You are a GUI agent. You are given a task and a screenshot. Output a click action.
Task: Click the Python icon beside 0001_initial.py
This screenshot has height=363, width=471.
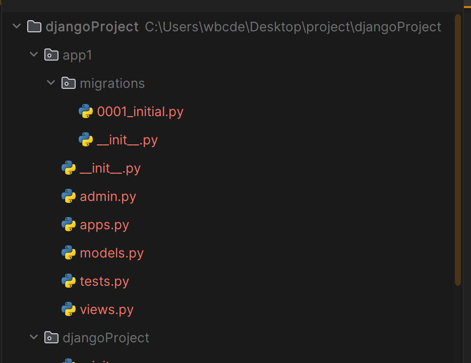coord(86,112)
